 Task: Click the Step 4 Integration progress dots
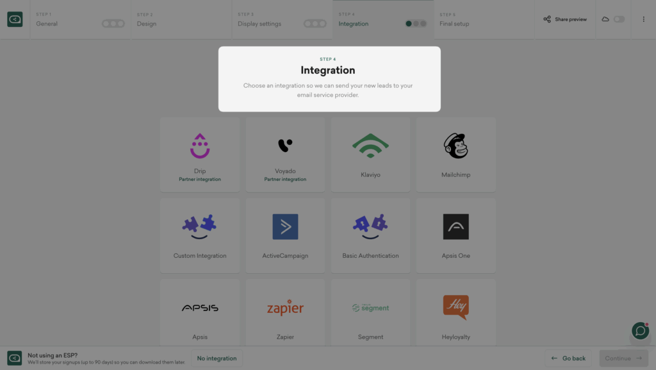tap(416, 24)
